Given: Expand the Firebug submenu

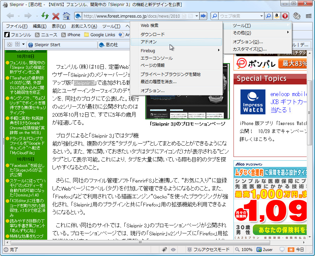Looking at the screenshot, I should point(176,51).
